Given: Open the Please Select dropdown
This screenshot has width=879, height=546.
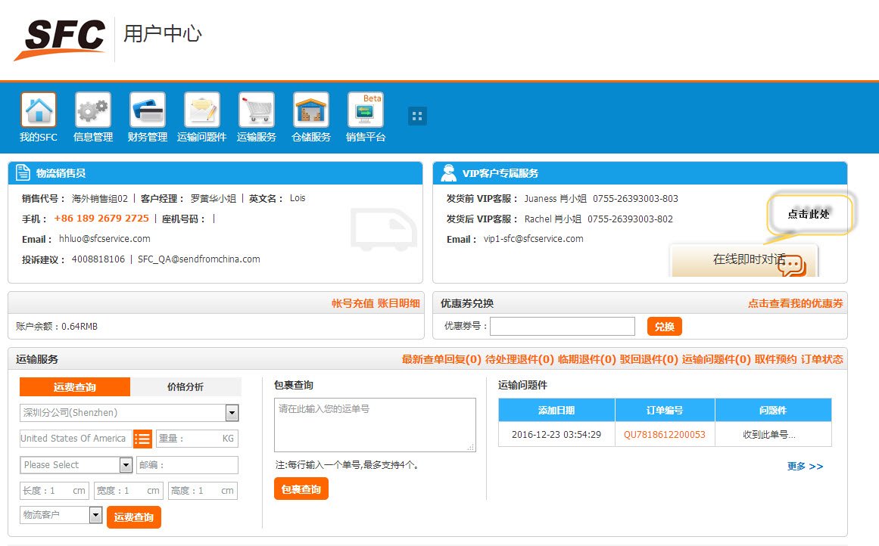Looking at the screenshot, I should (126, 465).
